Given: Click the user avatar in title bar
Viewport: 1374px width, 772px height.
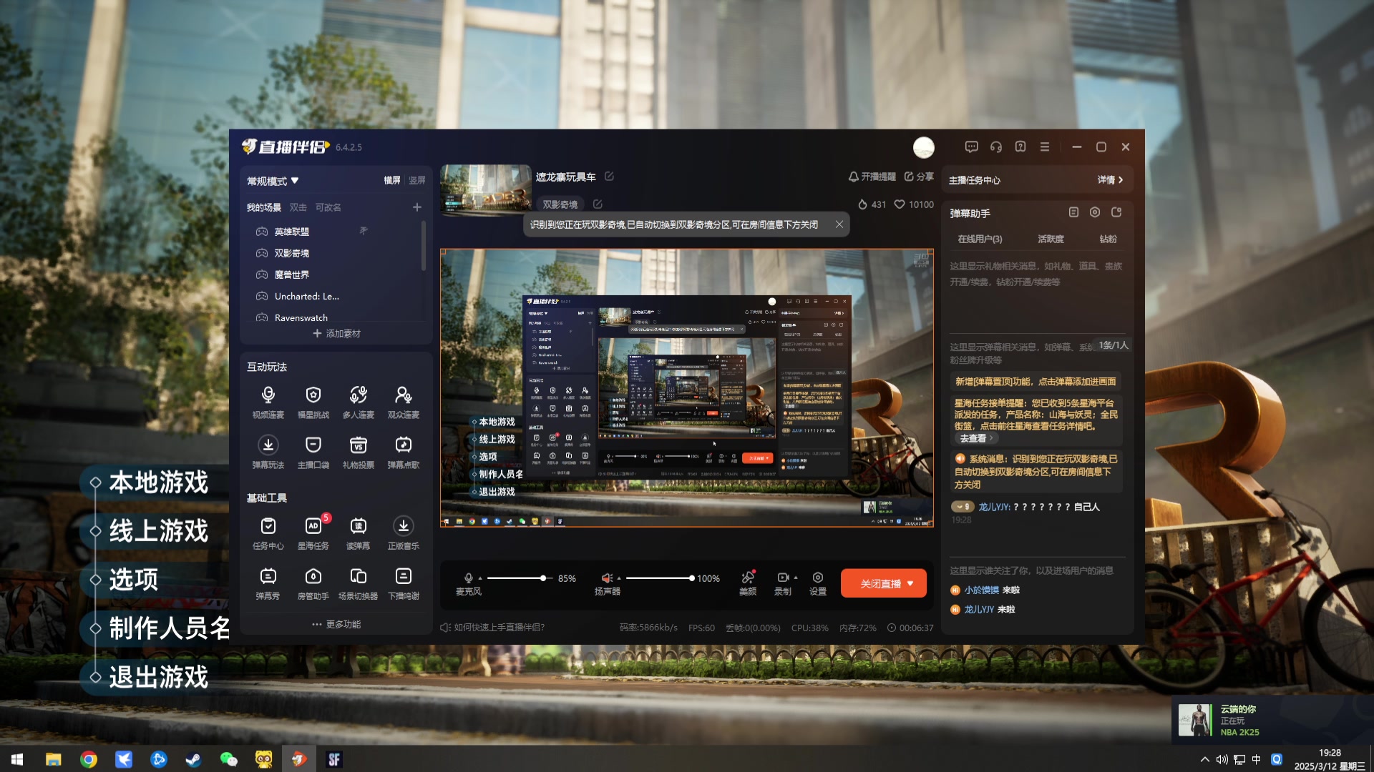Looking at the screenshot, I should (923, 147).
